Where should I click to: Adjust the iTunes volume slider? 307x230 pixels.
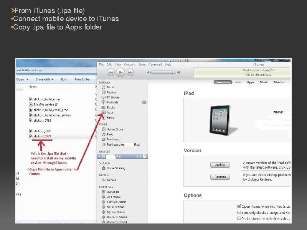[x=163, y=72]
